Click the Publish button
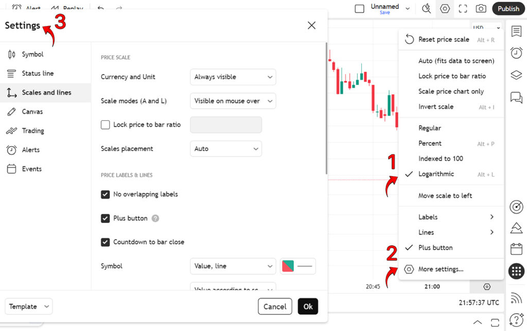 (508, 9)
